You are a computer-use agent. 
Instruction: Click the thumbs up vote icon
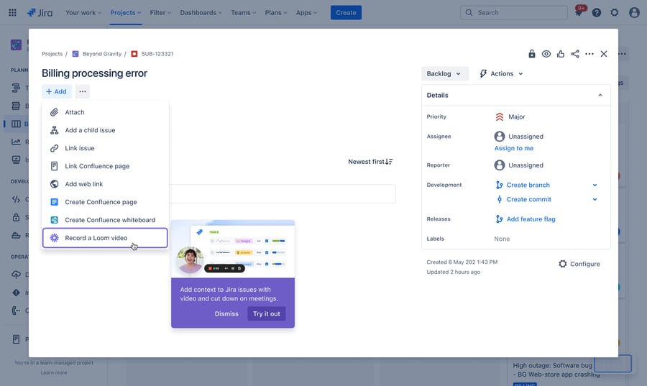coord(561,54)
